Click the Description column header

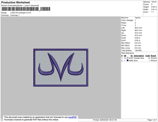(x=139, y=56)
